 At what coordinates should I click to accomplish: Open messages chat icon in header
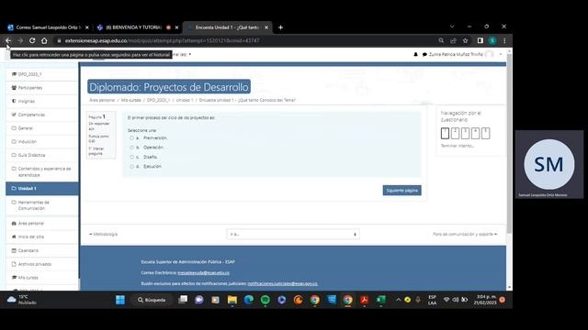[424, 54]
